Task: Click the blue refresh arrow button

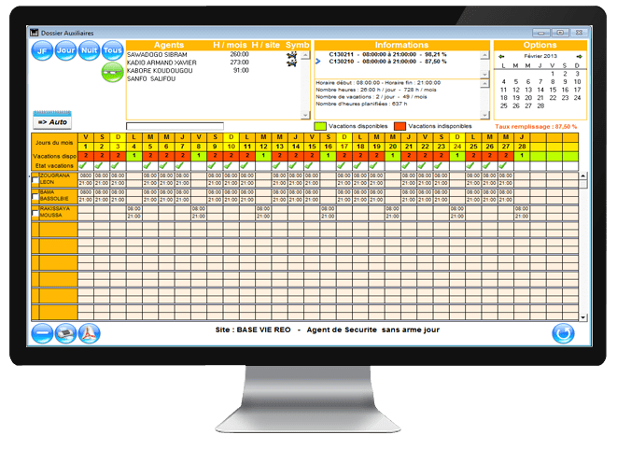Action: tap(563, 333)
